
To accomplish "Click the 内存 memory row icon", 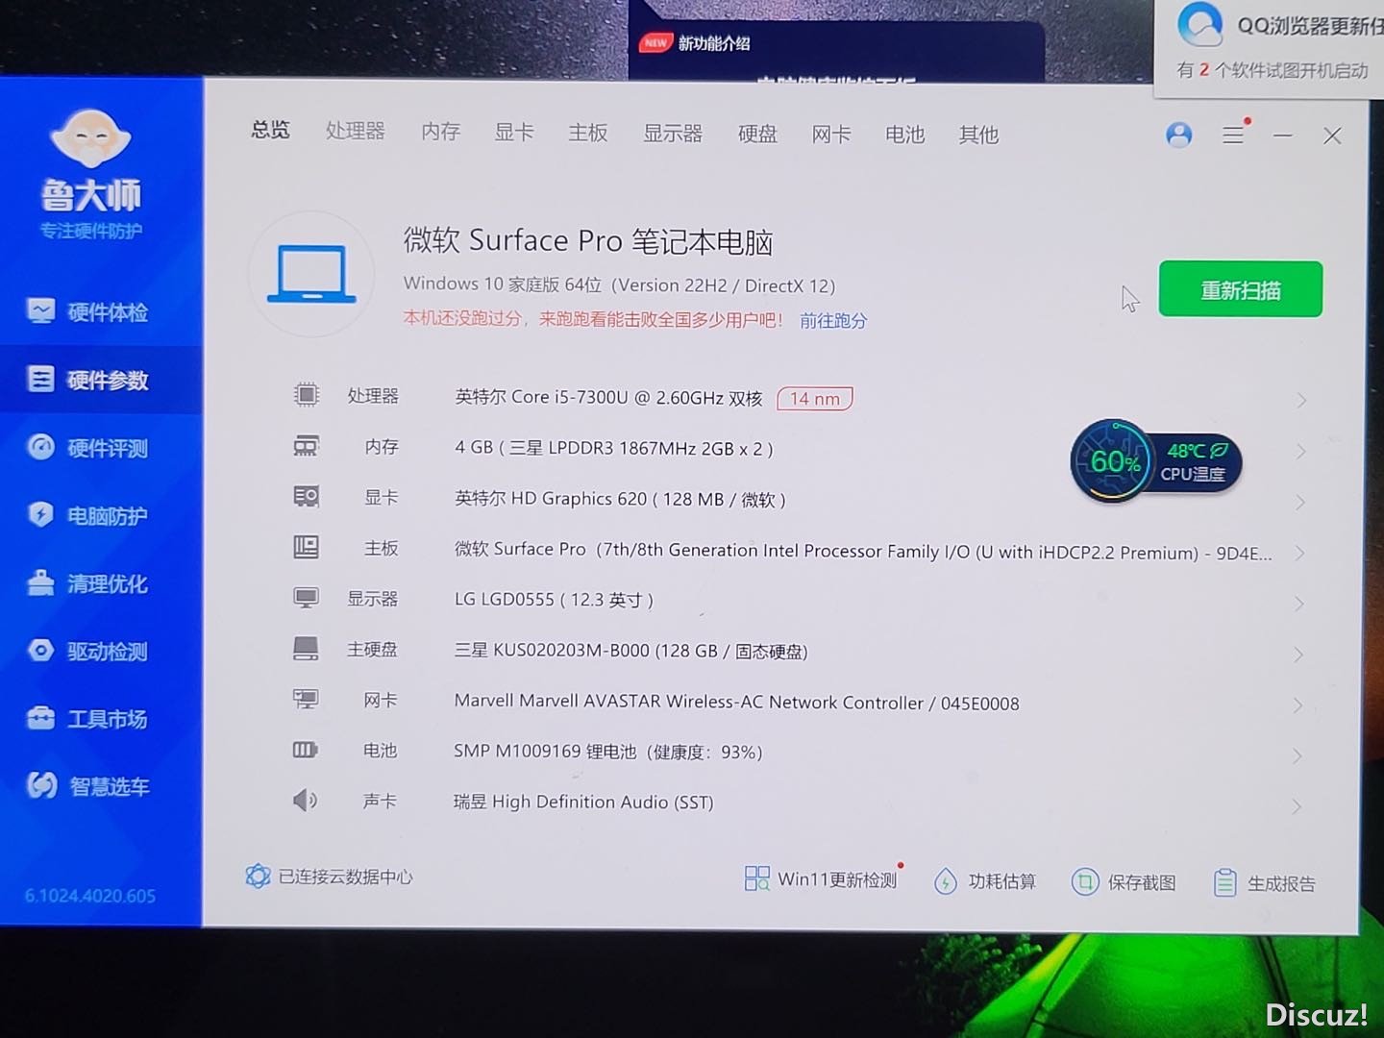I will coord(307,446).
